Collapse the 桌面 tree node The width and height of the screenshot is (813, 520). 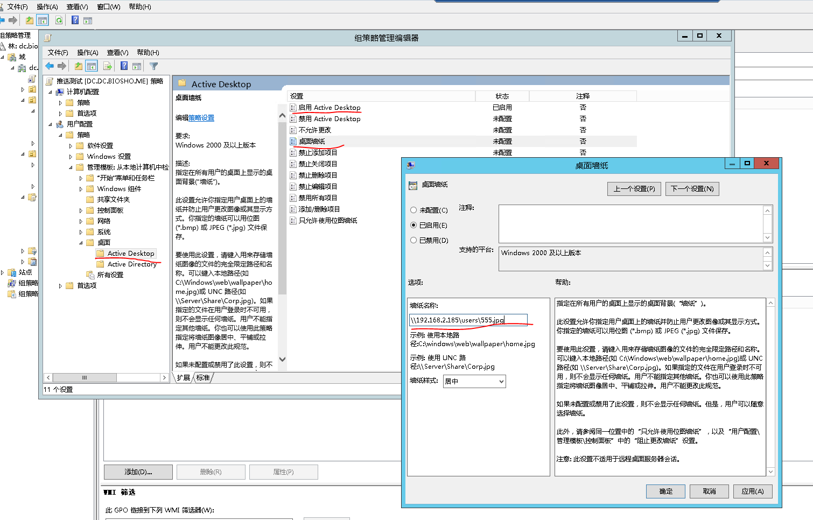pos(81,243)
